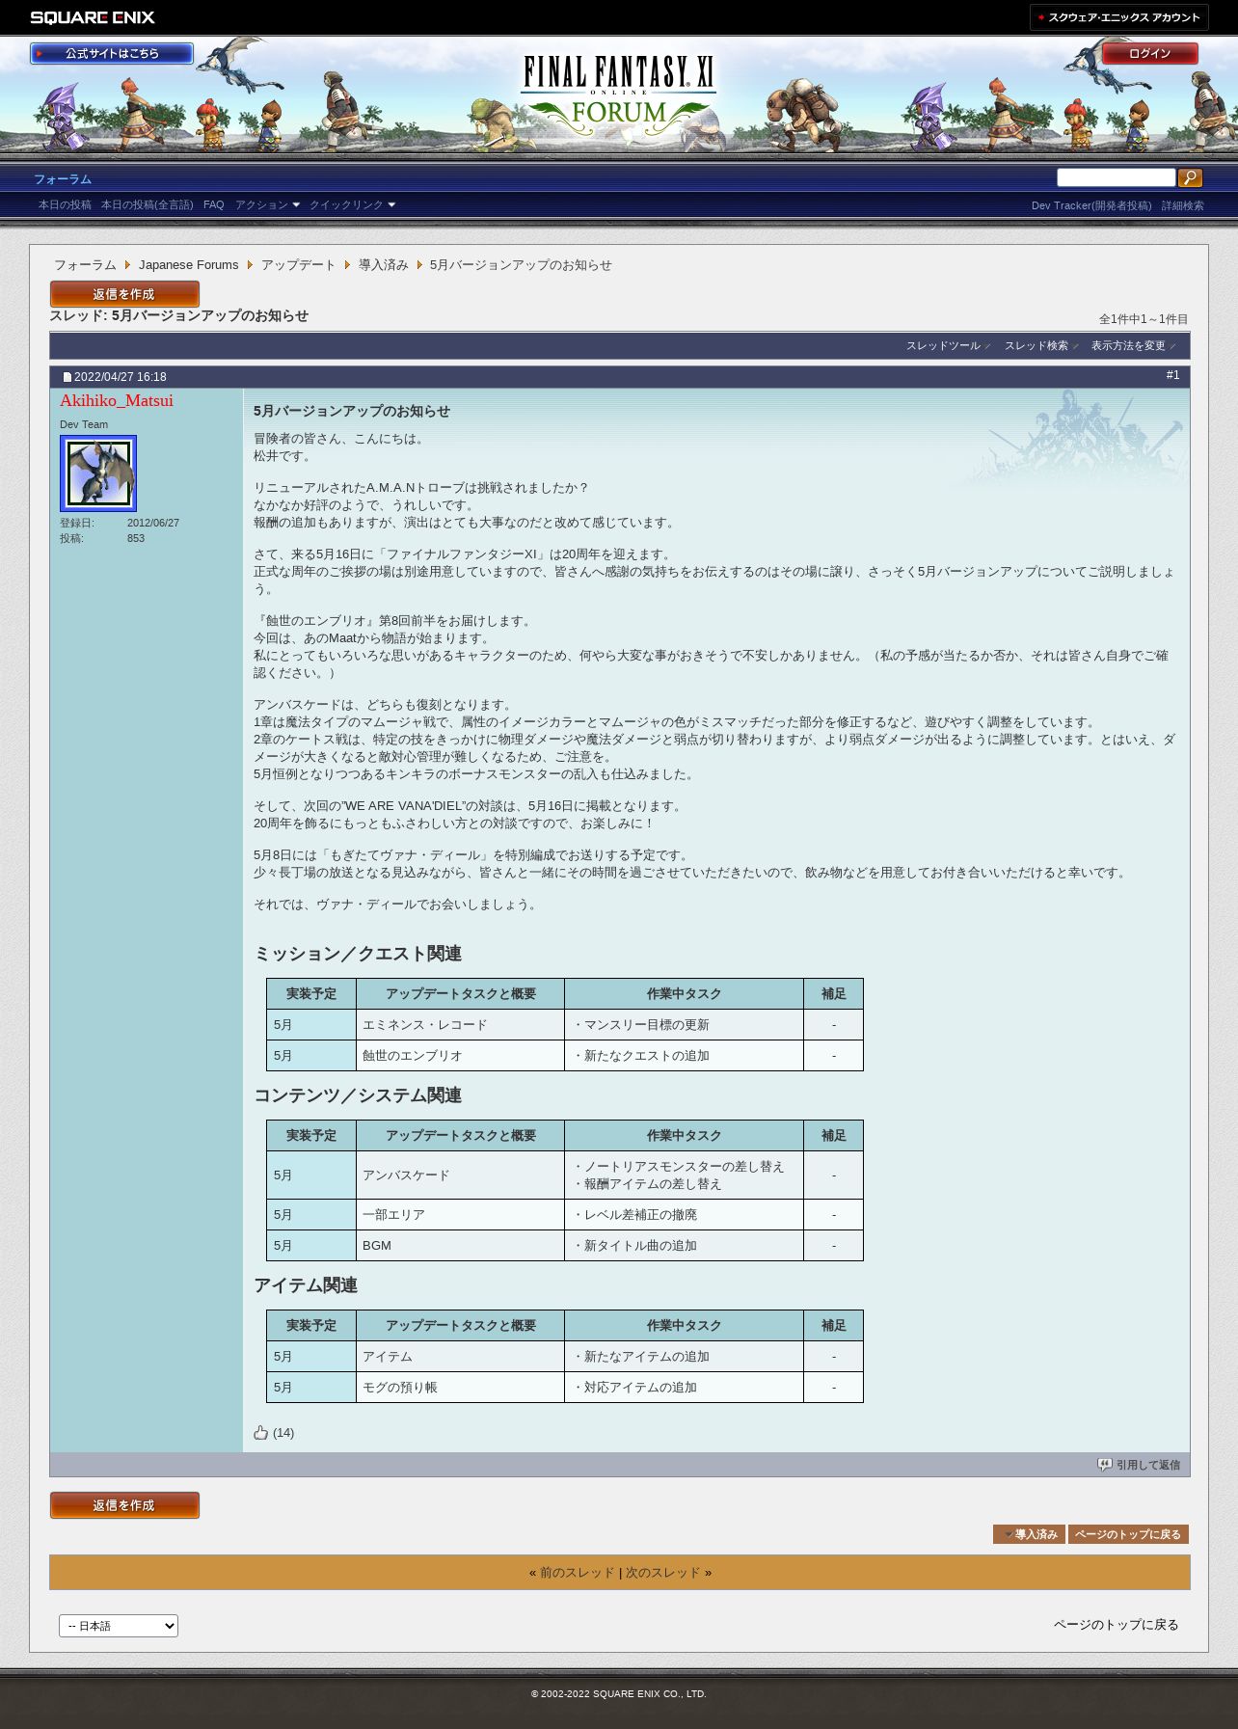The height and width of the screenshot is (1729, 1238).
Task: Click the post count 853
Action: 136,538
